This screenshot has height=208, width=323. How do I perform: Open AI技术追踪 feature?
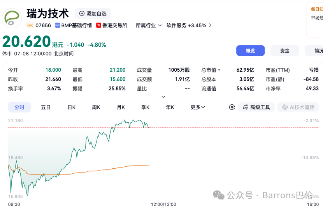tap(298, 107)
